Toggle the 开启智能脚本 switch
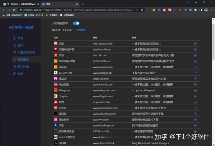 click(76, 23)
